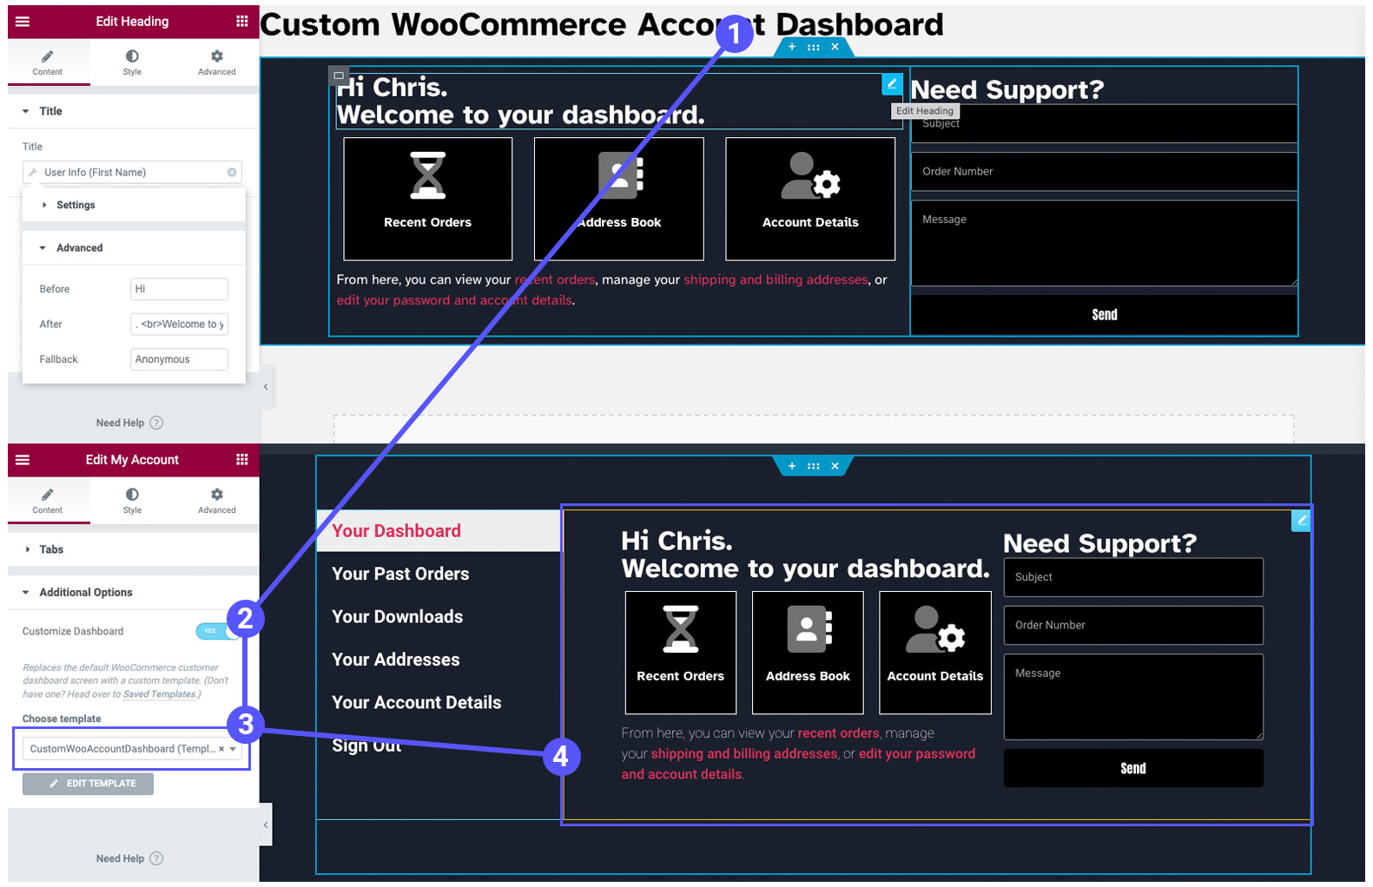Viewport: 1373px width, 887px height.
Task: Collapse the Edit My Account side panel
Action: click(x=266, y=825)
